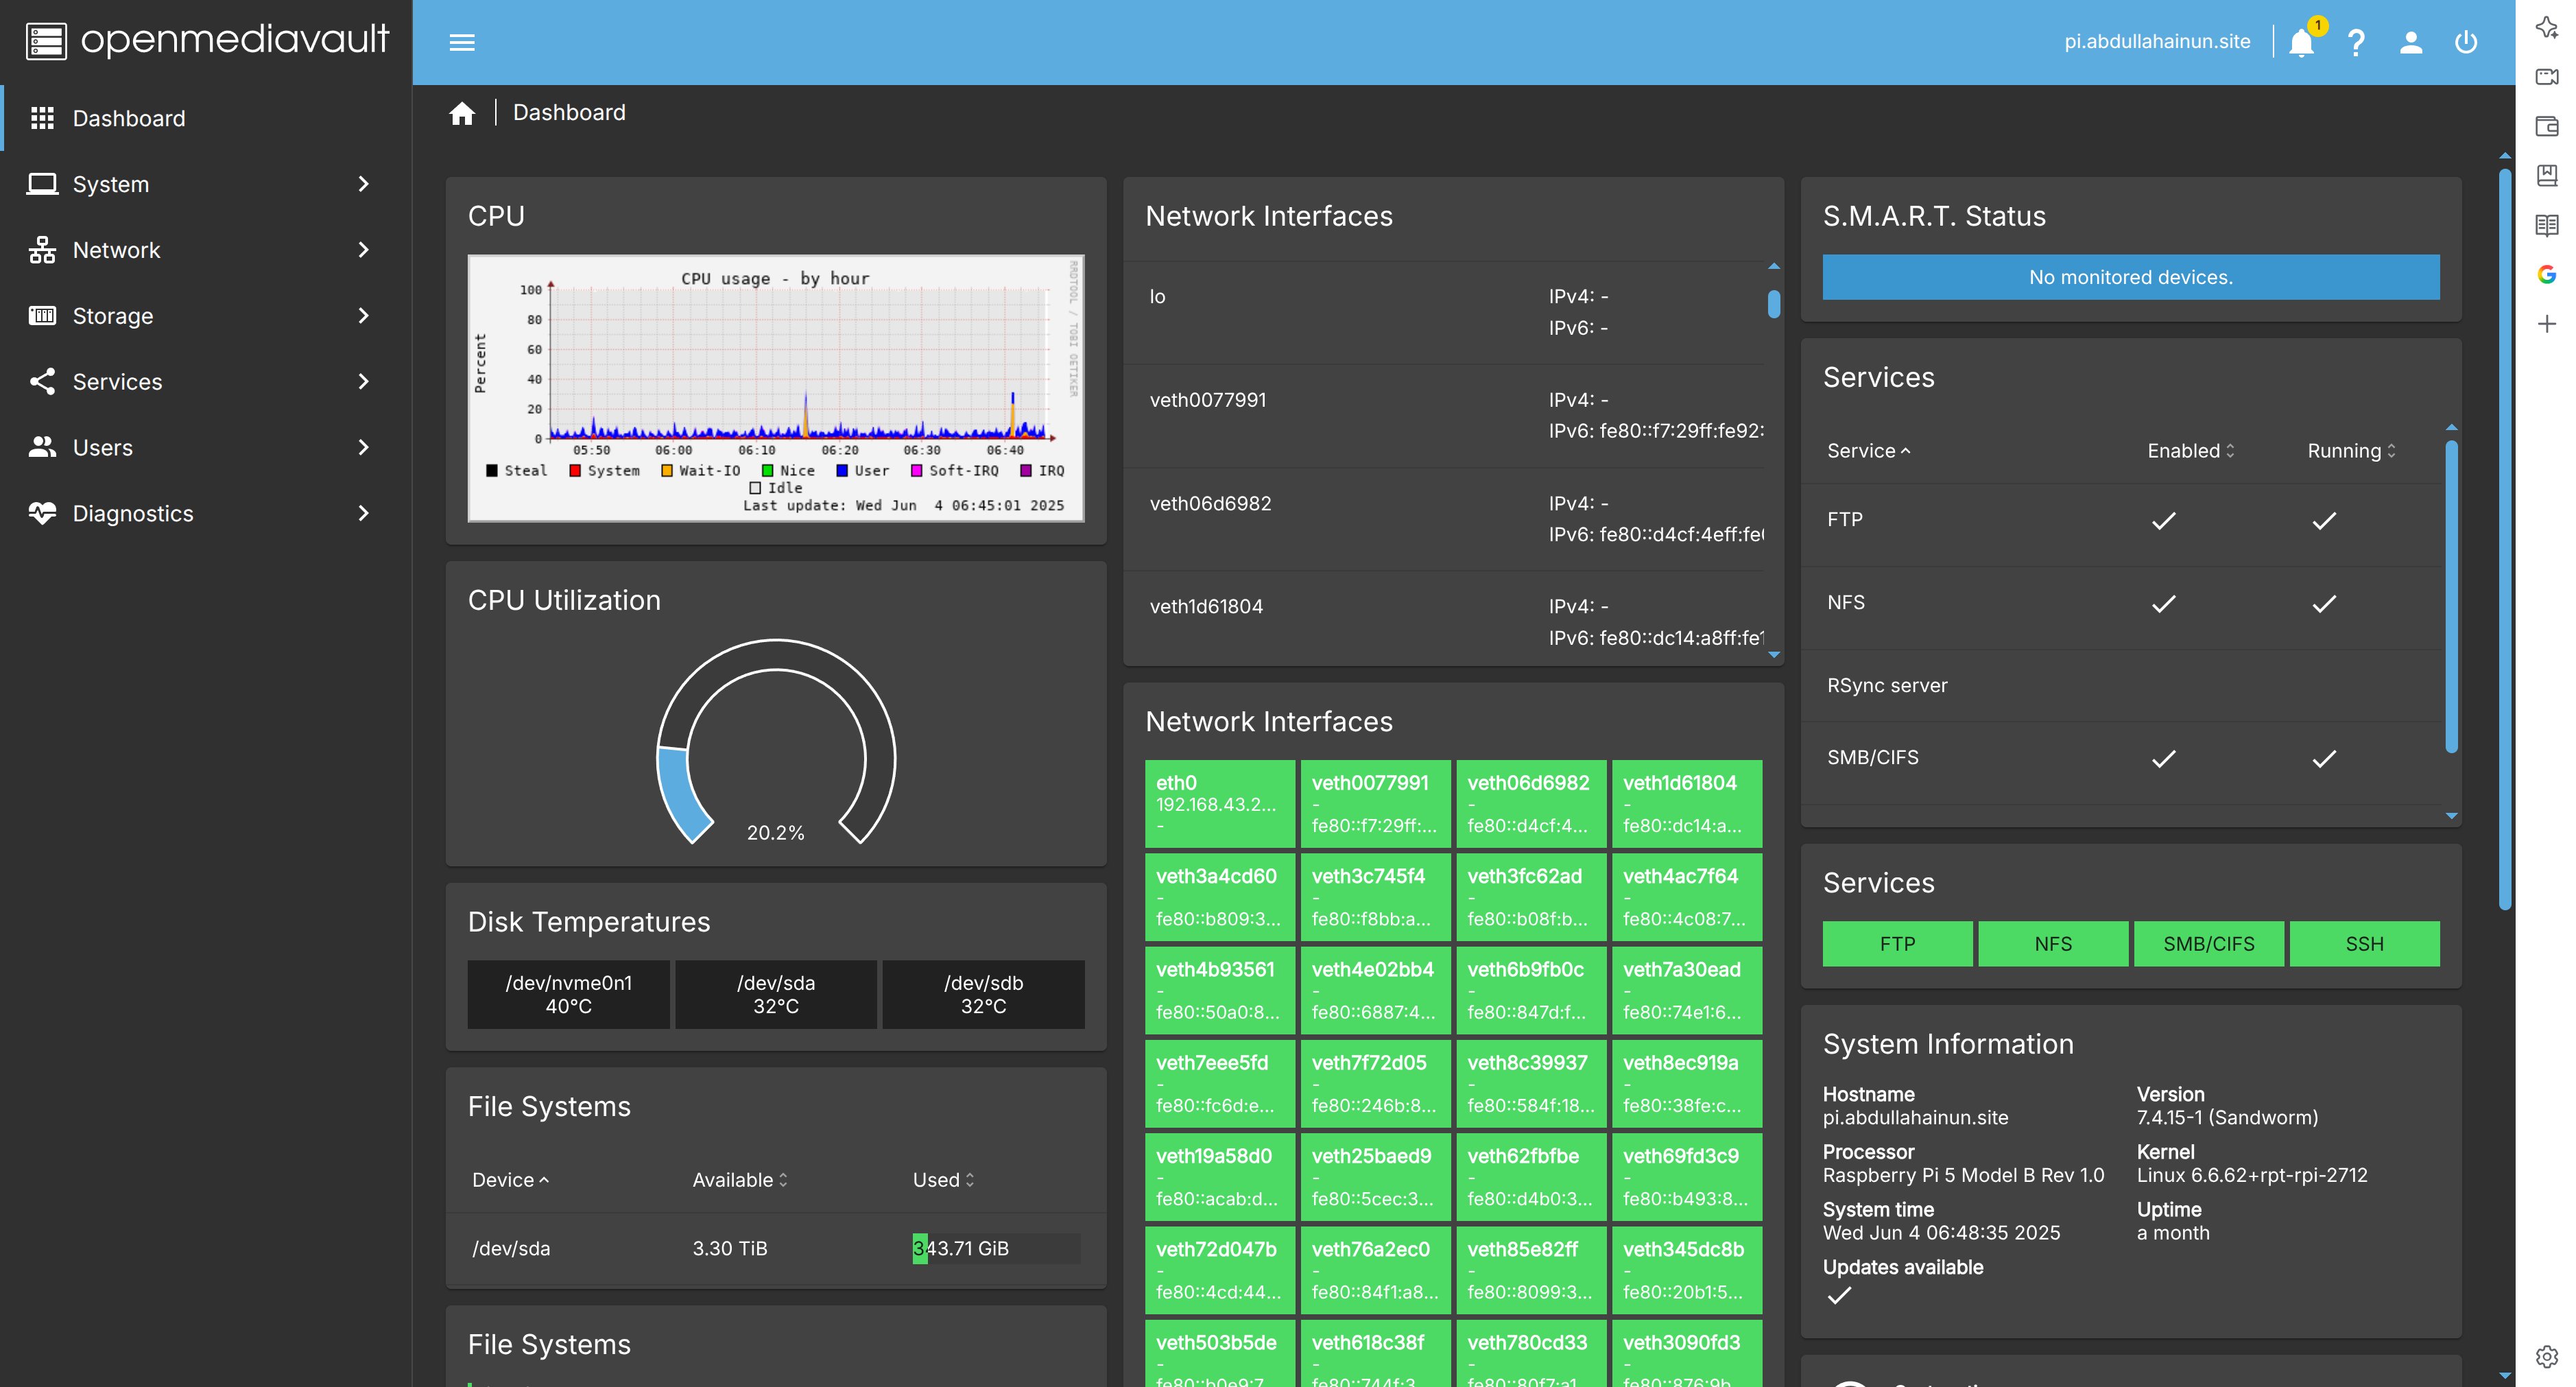Open Users sidebar section
The height and width of the screenshot is (1387, 2576).
pos(205,447)
